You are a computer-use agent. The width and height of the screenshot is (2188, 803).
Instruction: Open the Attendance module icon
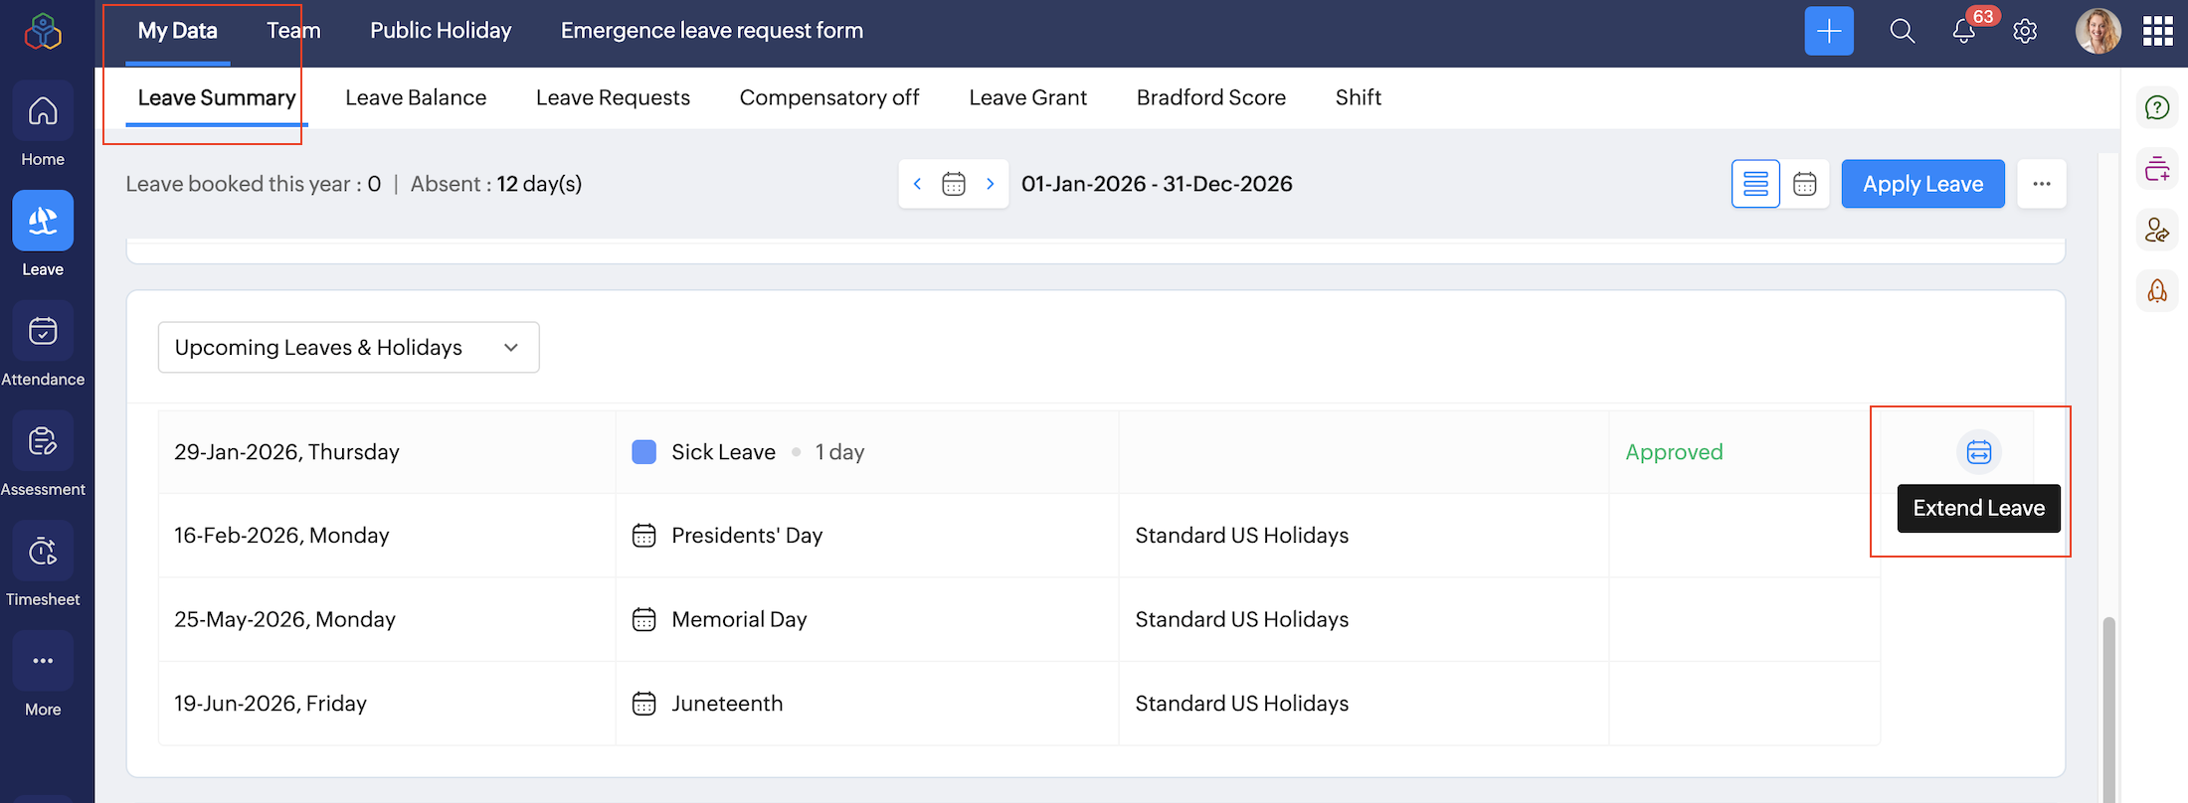pos(43,332)
